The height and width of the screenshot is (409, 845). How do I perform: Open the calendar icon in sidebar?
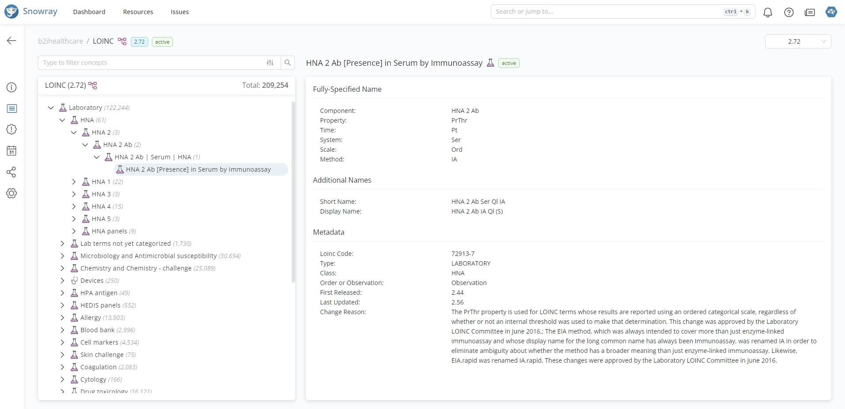click(11, 151)
